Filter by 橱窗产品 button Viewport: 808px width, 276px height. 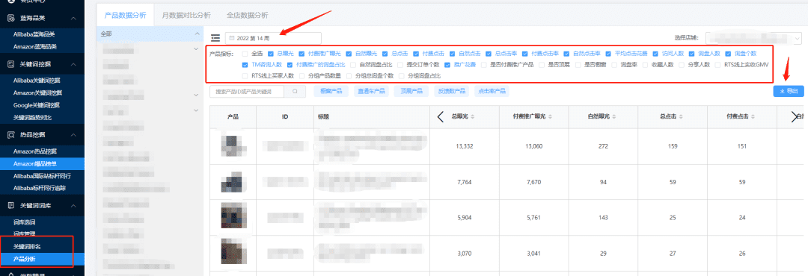[x=331, y=91]
